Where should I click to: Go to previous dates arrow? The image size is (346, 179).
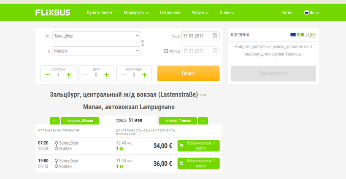[55, 121]
